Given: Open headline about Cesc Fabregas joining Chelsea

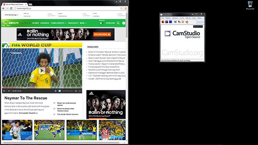Looking at the screenshot, I should [x=106, y=61].
